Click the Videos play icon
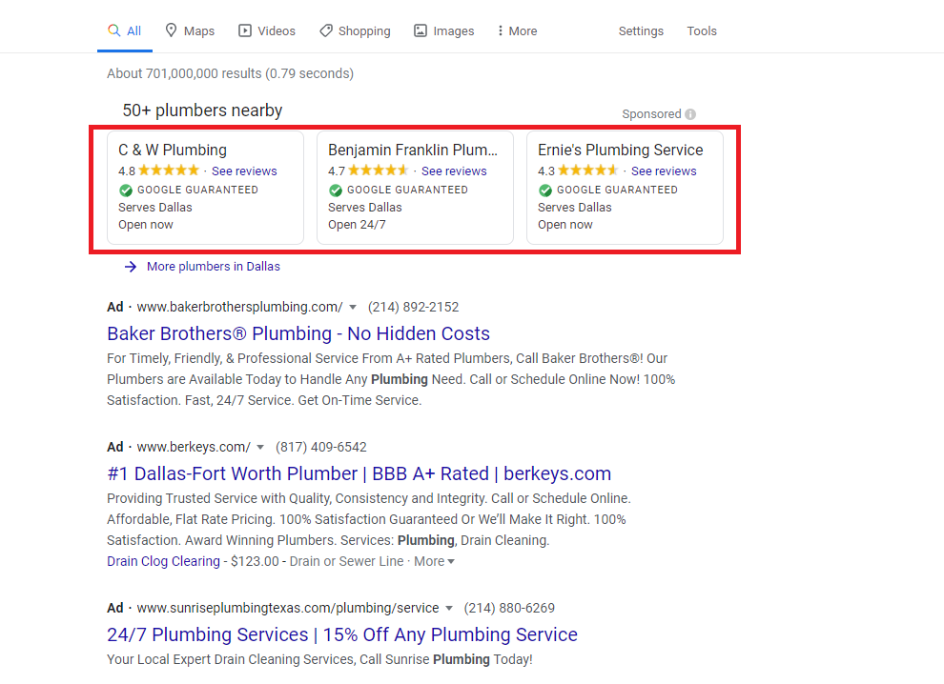944x684 pixels. [245, 30]
